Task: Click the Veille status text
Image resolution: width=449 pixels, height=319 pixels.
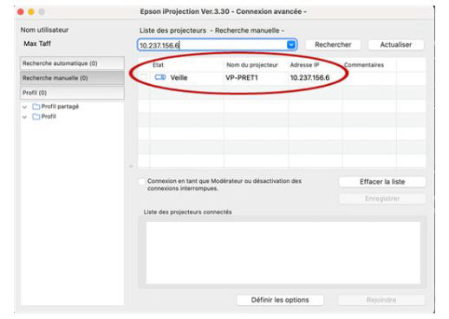Action: [x=179, y=78]
